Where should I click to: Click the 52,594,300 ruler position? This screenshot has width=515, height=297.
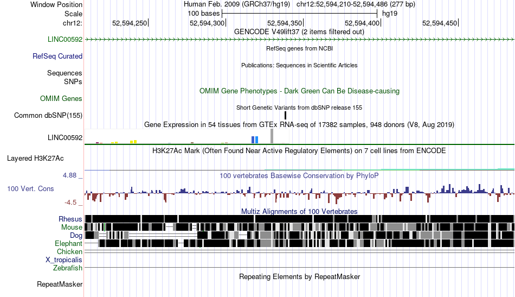pyautogui.click(x=207, y=23)
